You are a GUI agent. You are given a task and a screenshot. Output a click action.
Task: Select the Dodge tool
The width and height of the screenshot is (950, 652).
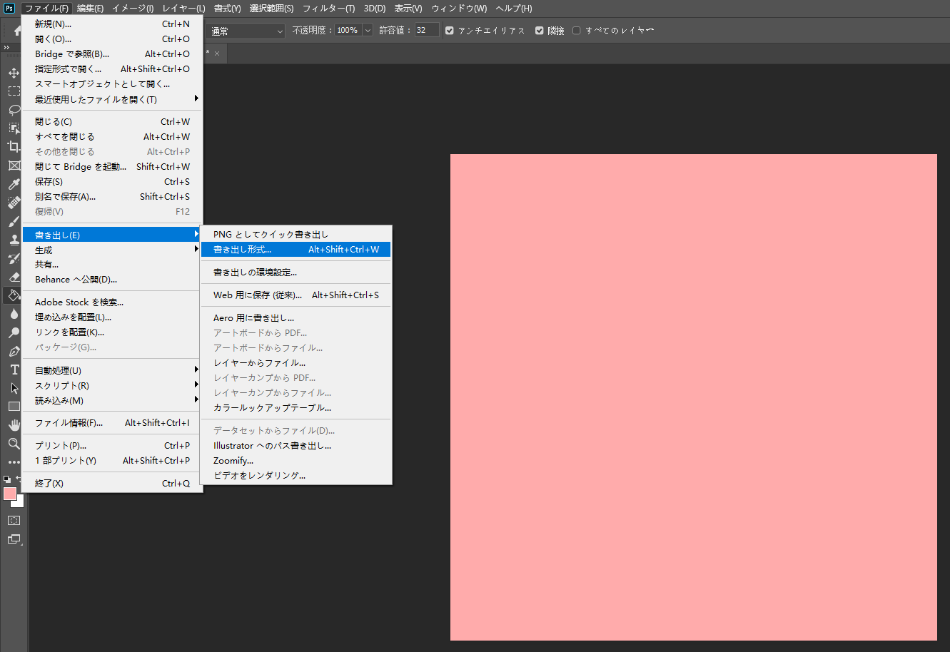14,332
